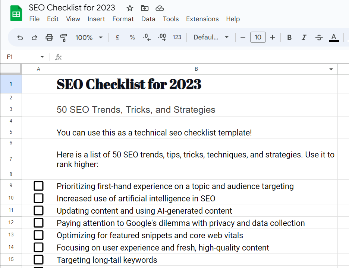349x268 pixels.
Task: Star this document as favorite
Action: click(130, 8)
